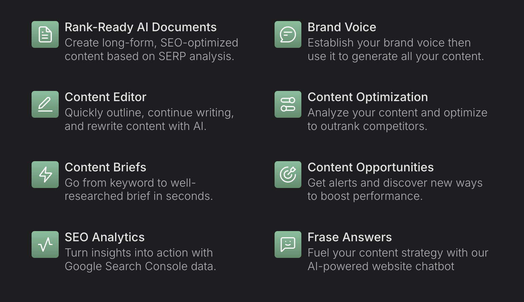Click the Content Briefs lightning bolt icon
This screenshot has height=302, width=524.
45,175
